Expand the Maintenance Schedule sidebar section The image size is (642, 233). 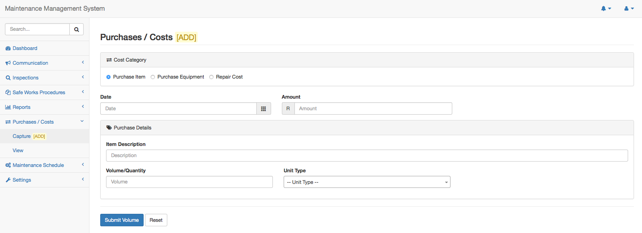(38, 165)
